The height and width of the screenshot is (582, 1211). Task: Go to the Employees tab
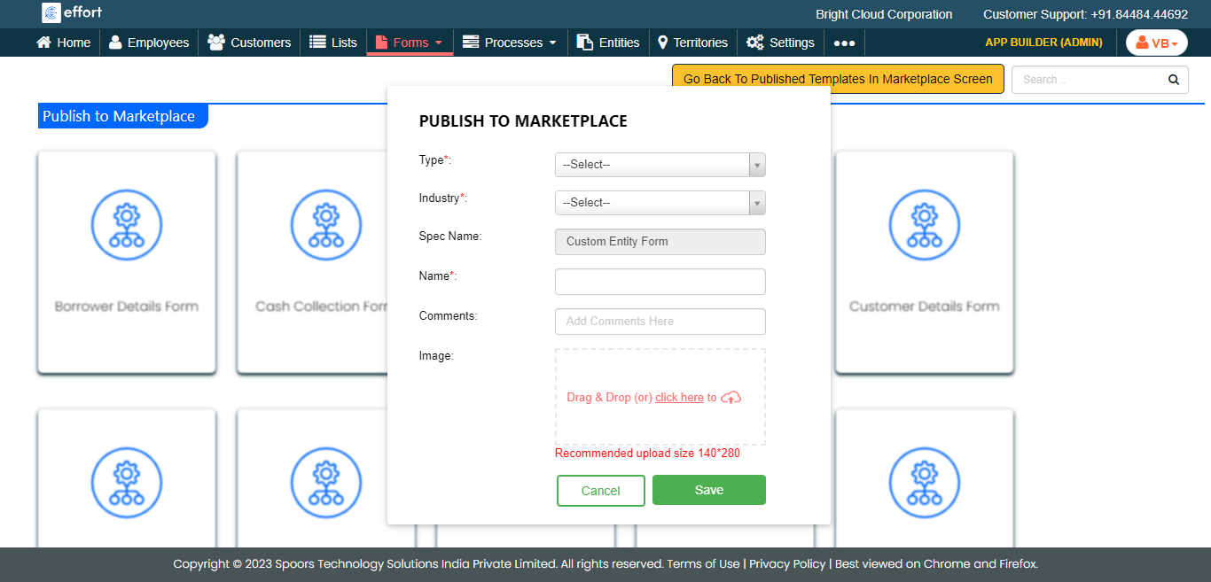149,43
